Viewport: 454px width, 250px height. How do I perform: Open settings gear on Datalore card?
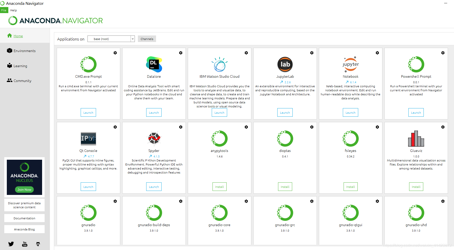(181, 53)
